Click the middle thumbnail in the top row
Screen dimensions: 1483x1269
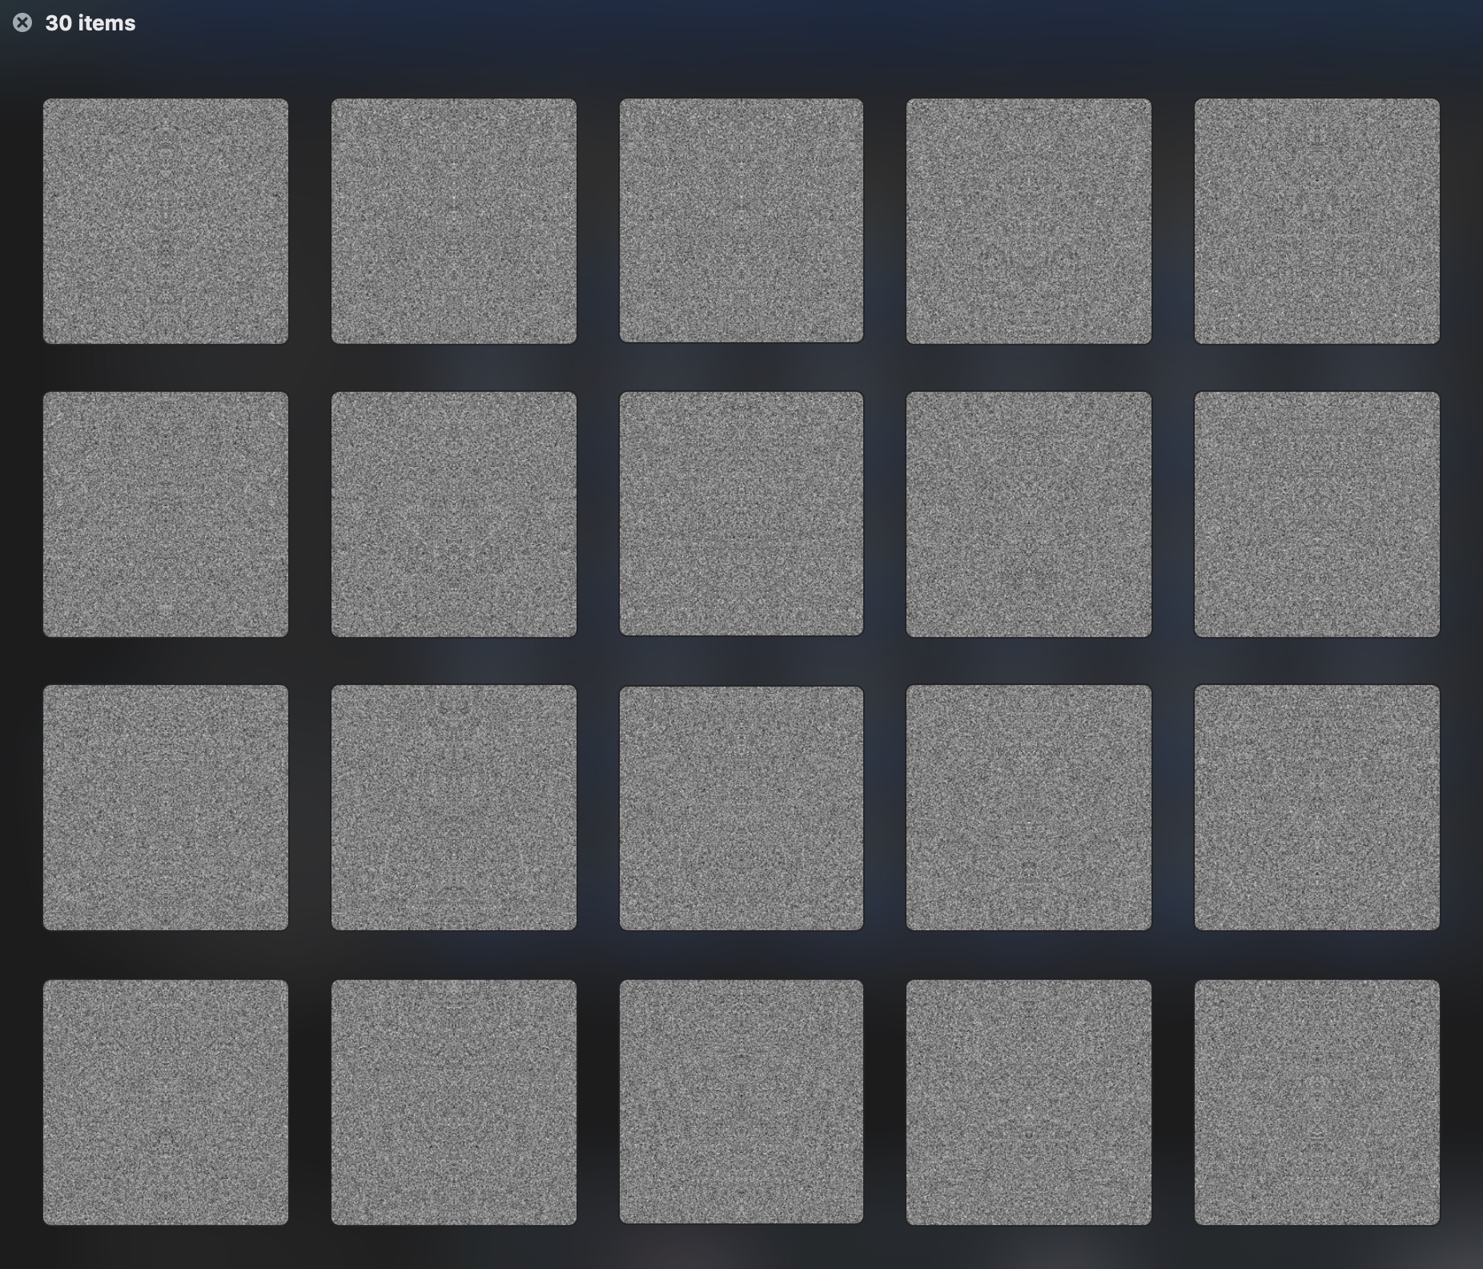(741, 221)
